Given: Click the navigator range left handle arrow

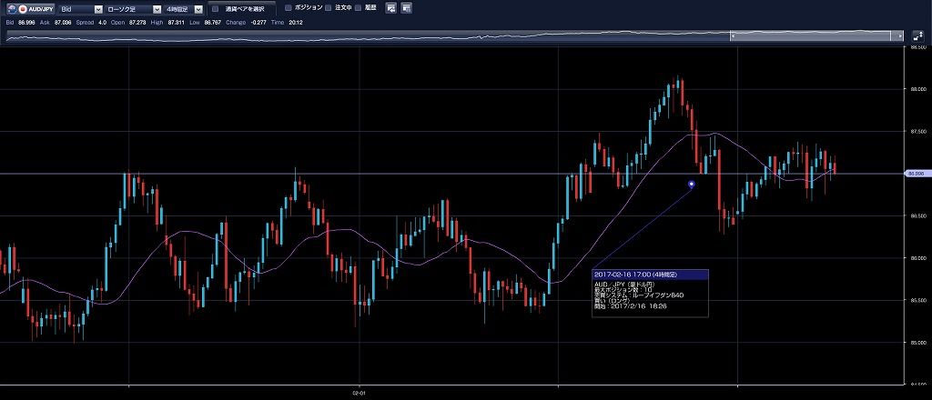Looking at the screenshot, I should [733, 36].
